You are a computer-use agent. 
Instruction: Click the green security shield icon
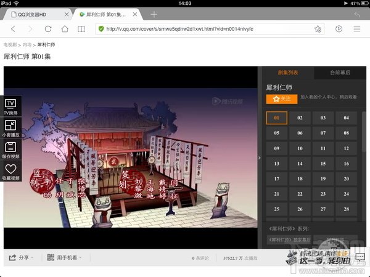(101, 29)
